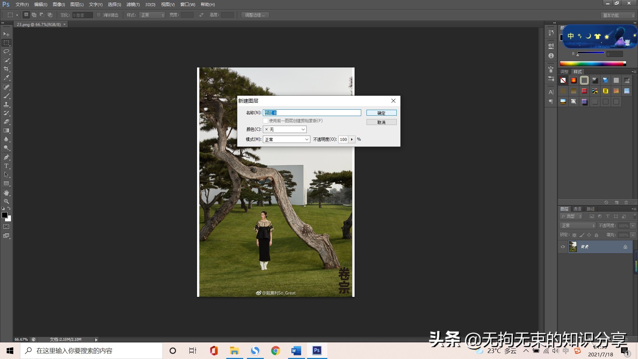
Task: Open the 图像 menu
Action: tap(58, 4)
